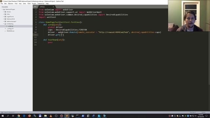Toggle sidebar icon in status bar

coord(2,112)
